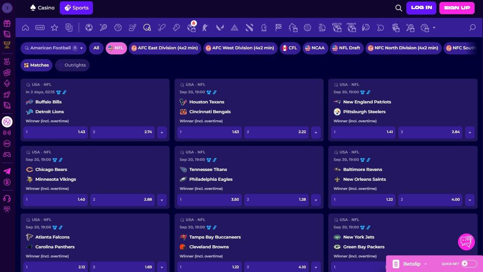Select the ice hockey sport icon

[132, 28]
